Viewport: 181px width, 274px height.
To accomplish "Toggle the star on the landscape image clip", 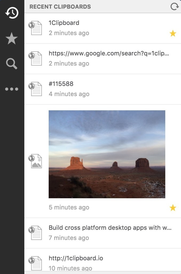I will pos(173,208).
